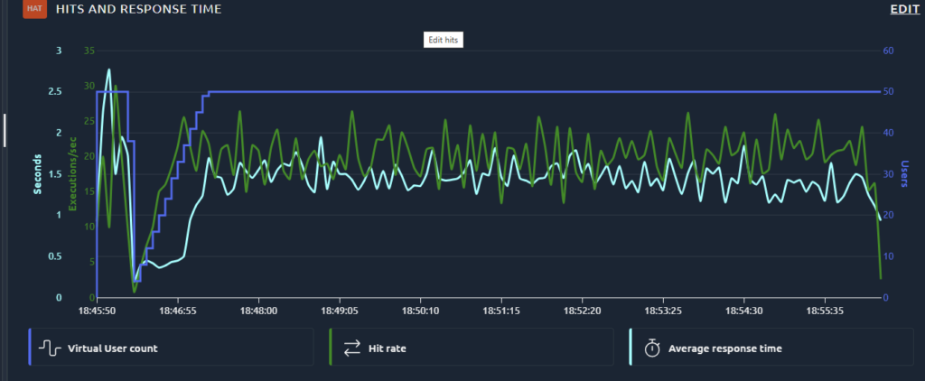
Task: Click the green color bar beside Hit rate
Action: coord(330,347)
